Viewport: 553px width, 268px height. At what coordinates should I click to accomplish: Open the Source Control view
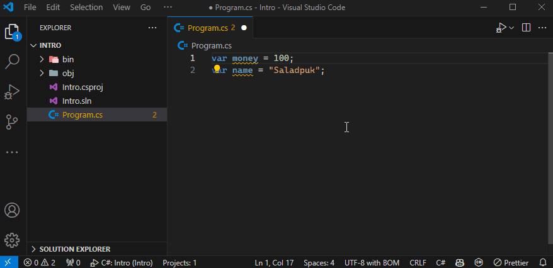[x=12, y=122]
